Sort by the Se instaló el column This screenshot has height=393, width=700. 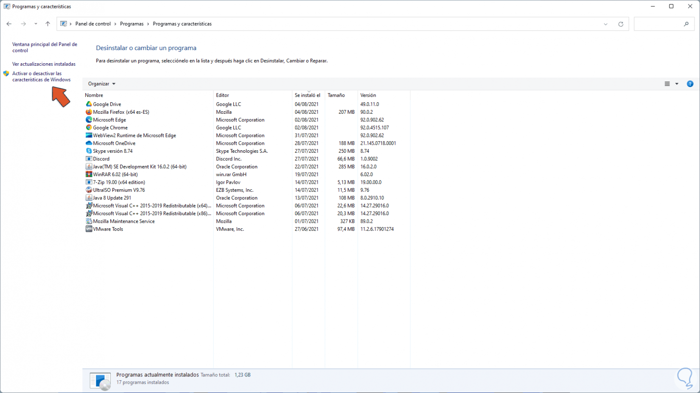(308, 95)
